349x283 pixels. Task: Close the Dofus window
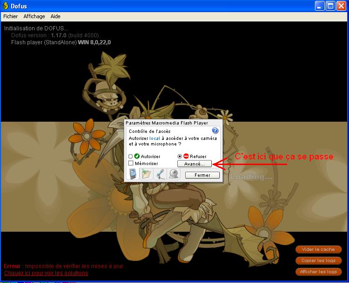tap(341, 6)
